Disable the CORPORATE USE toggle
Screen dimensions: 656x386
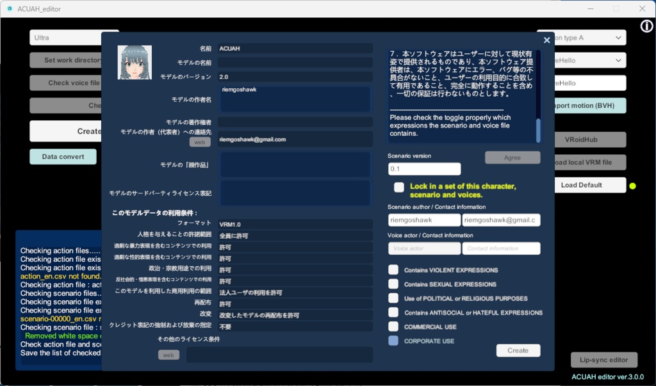(x=393, y=342)
